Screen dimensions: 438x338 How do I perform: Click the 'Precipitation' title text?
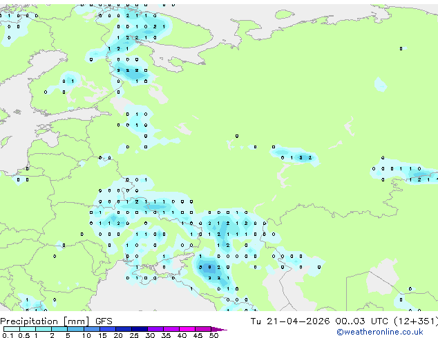[x=29, y=321]
